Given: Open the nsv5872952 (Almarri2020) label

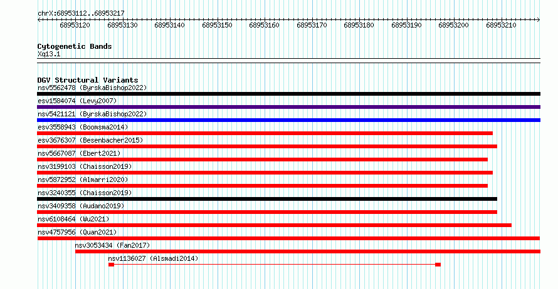Looking at the screenshot, I should (83, 180).
